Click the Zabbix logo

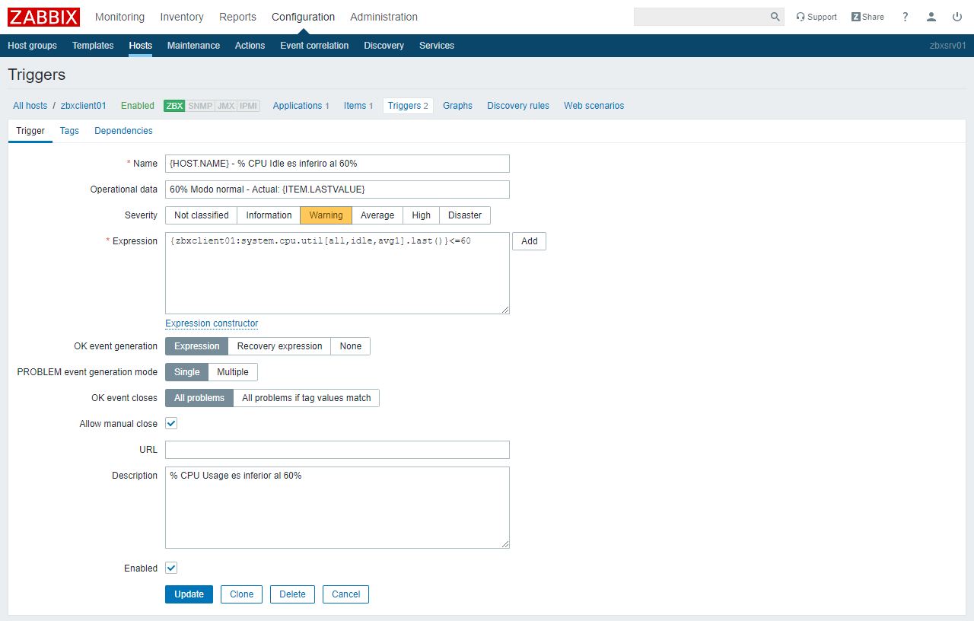pyautogui.click(x=44, y=17)
